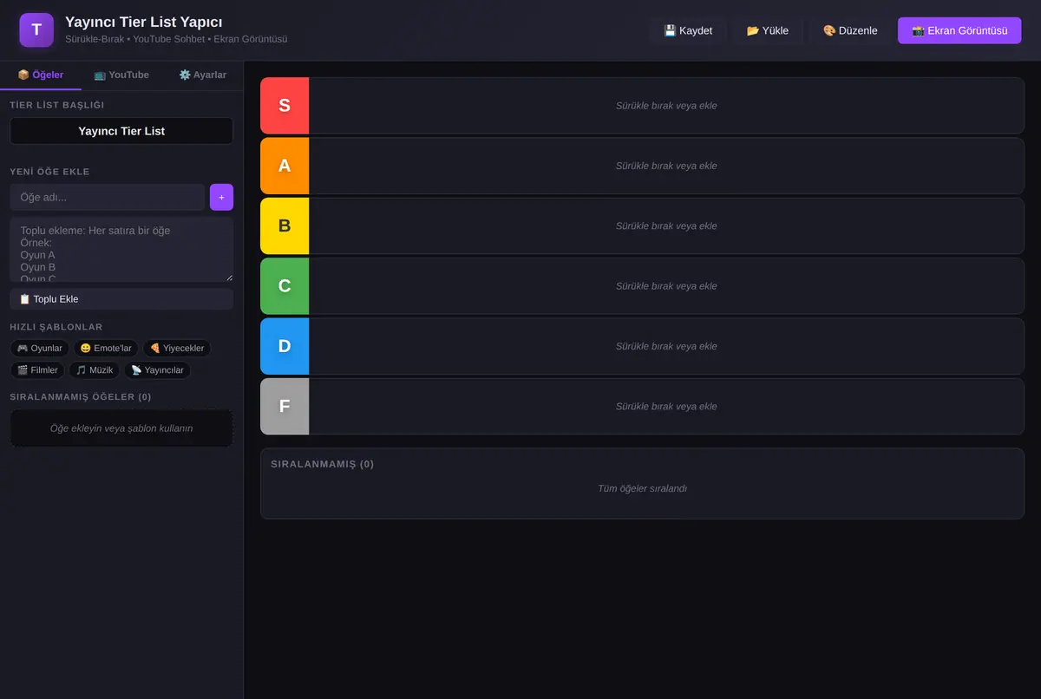Click the C tier drop area
The image size is (1041, 699).
(666, 285)
